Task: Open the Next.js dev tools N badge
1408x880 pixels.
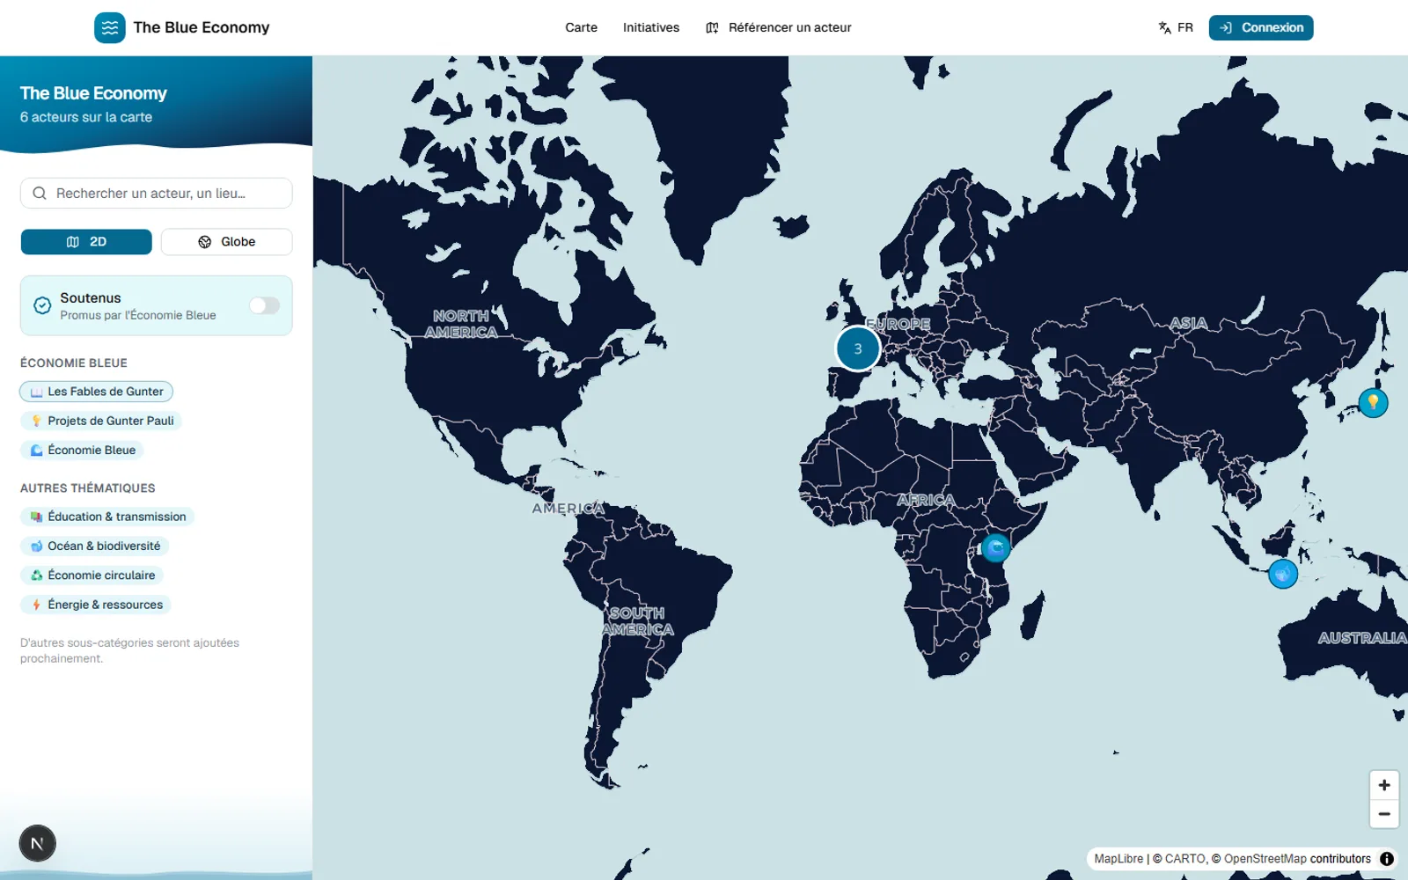Action: tap(37, 843)
